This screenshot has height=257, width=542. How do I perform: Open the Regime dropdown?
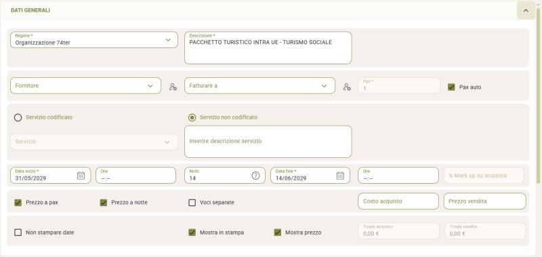click(94, 40)
